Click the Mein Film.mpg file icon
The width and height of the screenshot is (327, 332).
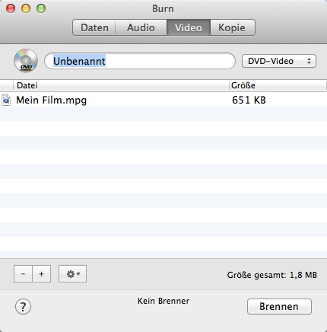click(6, 100)
